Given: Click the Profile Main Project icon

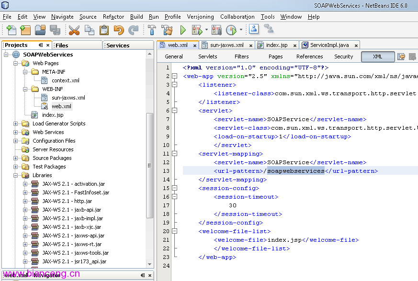Looking at the screenshot, I should click(231, 30).
